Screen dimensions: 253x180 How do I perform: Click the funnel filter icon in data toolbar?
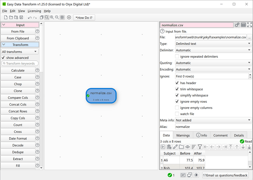click(x=200, y=147)
